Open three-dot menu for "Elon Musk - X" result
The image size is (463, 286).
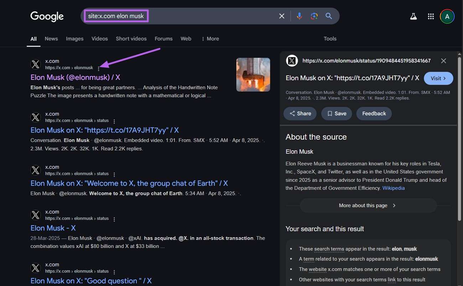(x=114, y=219)
